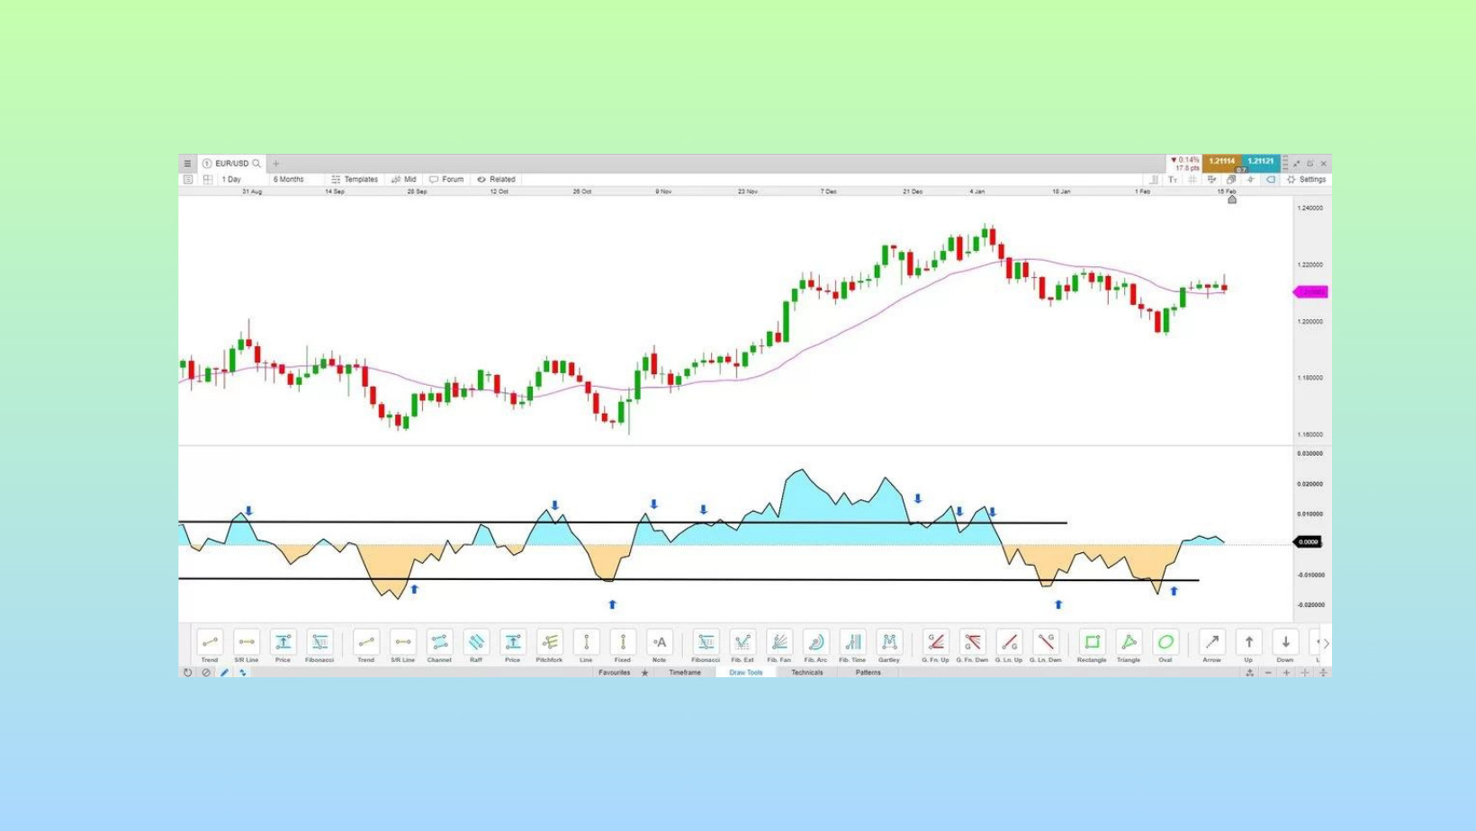Click the search magnifier in EUR/USD tab
This screenshot has width=1476, height=831.
point(256,164)
